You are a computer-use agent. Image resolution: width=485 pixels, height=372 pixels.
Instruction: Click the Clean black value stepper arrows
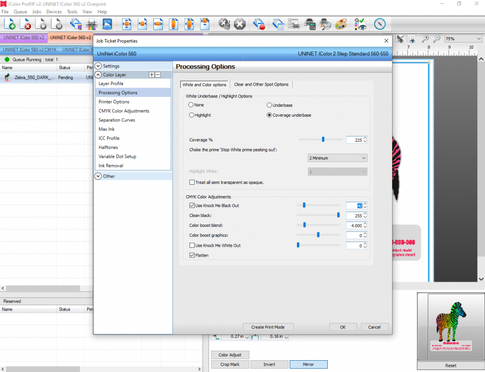365,216
